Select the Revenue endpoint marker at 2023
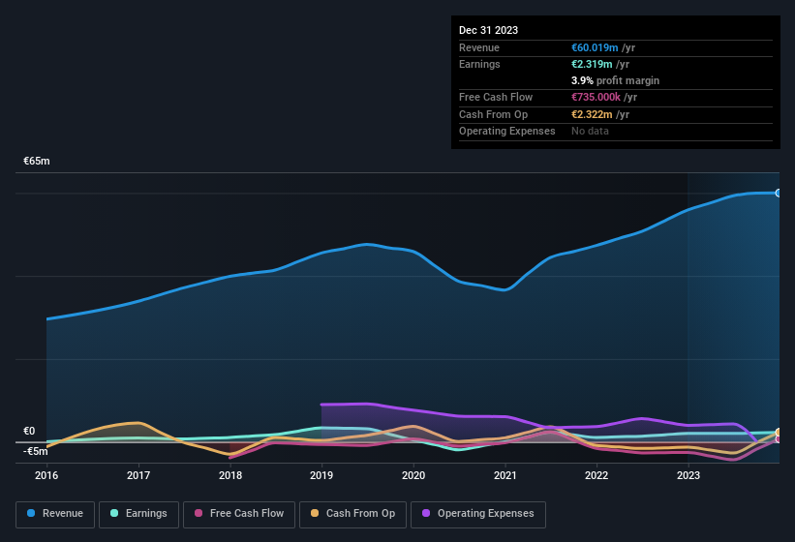The width and height of the screenshot is (795, 542). [779, 193]
